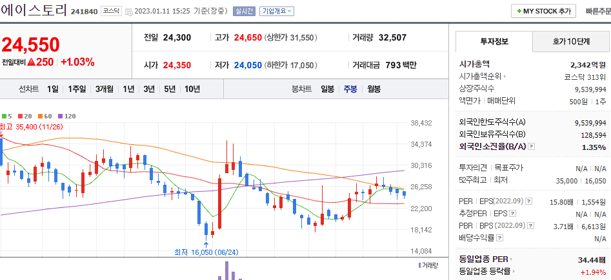Select the 1주일 line chart range
The image size is (611, 280).
pyautogui.click(x=77, y=89)
